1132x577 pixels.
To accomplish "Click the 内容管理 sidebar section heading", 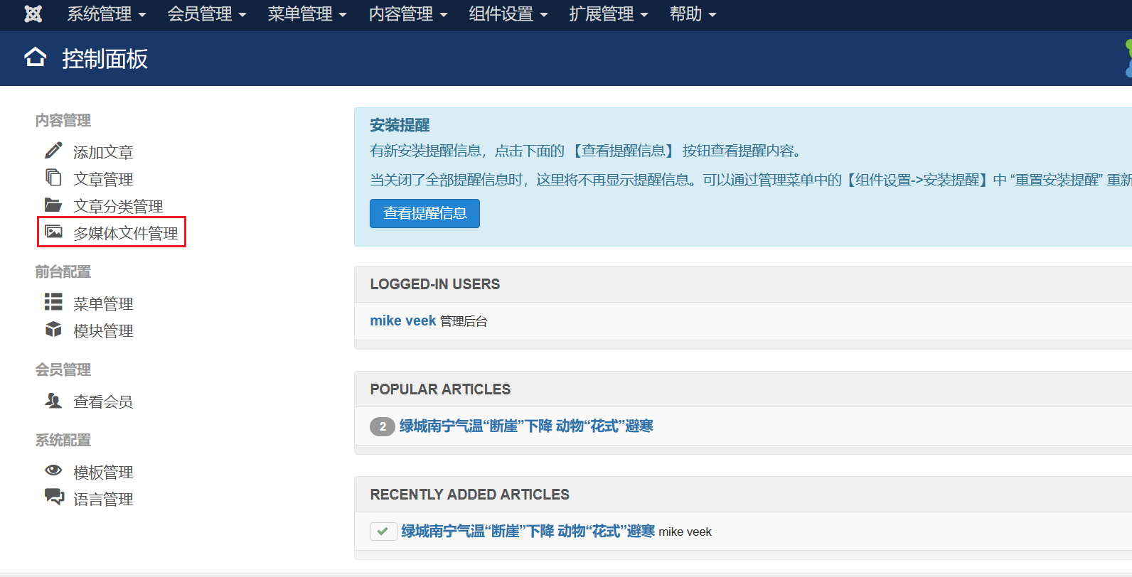I will [x=63, y=120].
